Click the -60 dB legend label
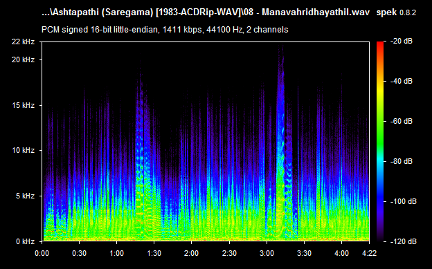 (402, 122)
